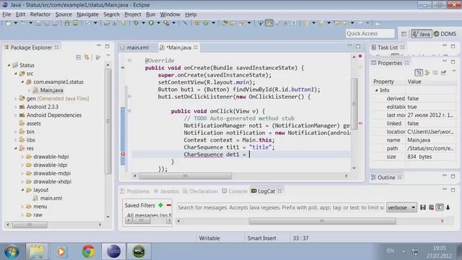Click the External Tools run icon
Image resolution: width=462 pixels, height=260 pixels.
pos(167,22)
